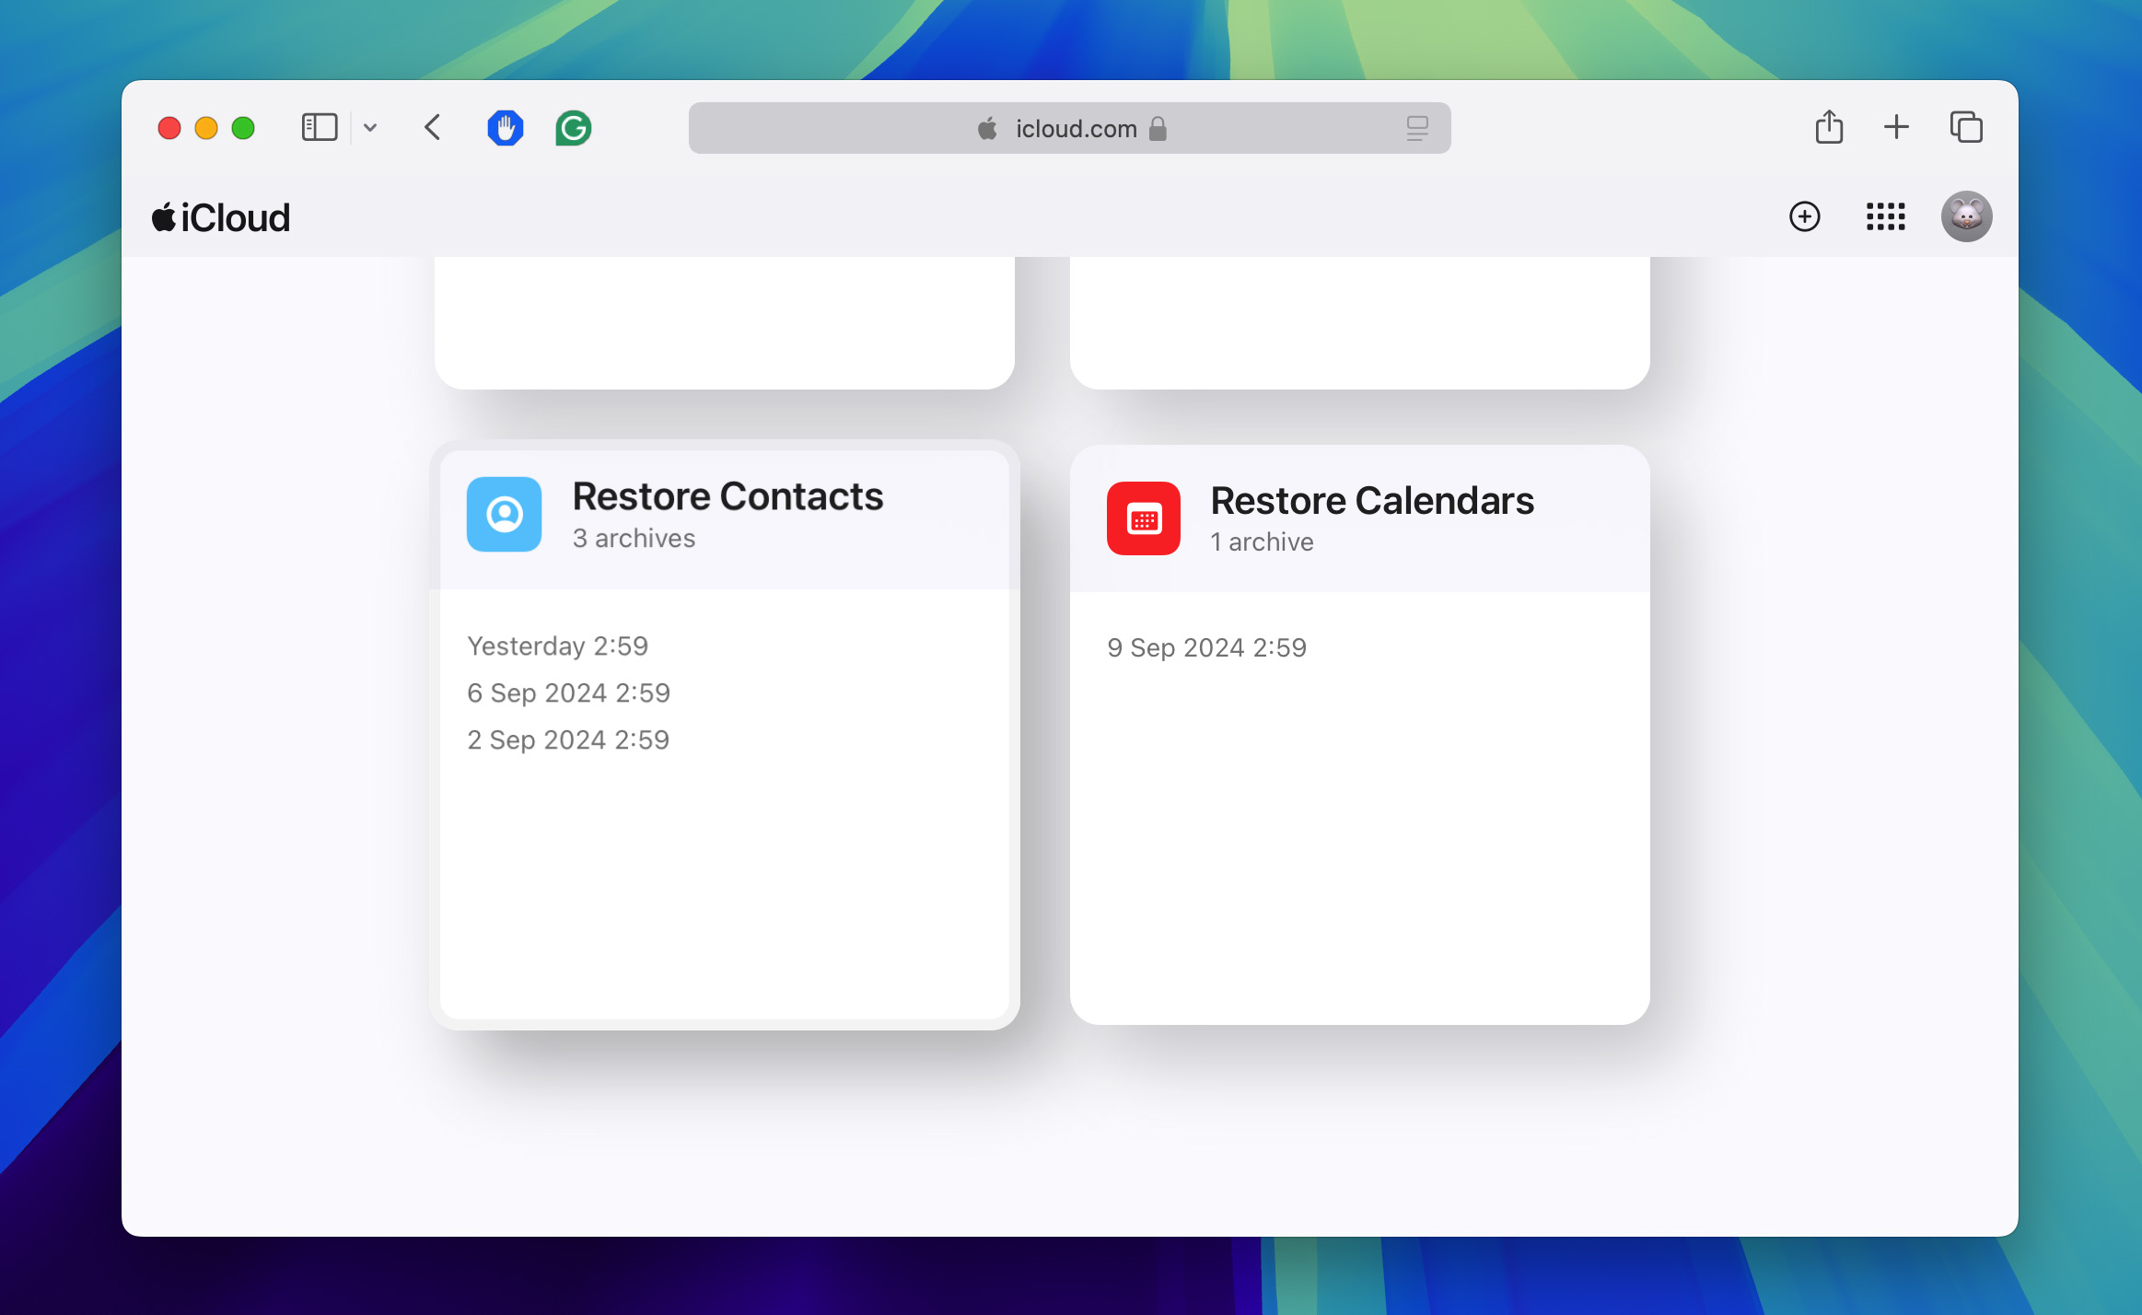Click the Restore Contacts icon
The height and width of the screenshot is (1315, 2142).
pyautogui.click(x=505, y=514)
